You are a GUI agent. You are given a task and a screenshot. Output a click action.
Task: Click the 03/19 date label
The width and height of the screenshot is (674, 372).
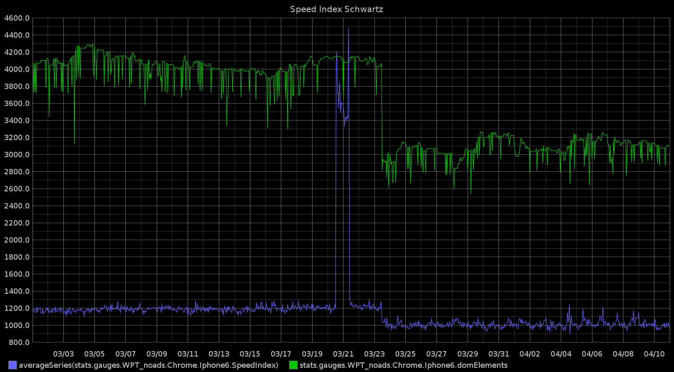[x=312, y=354]
